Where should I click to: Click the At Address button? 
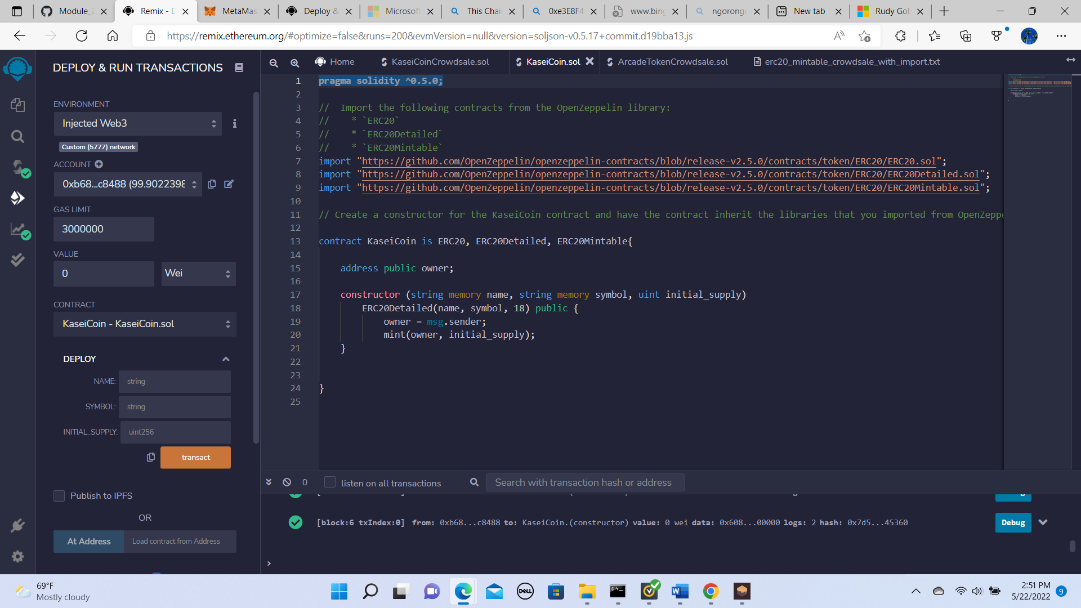(88, 541)
